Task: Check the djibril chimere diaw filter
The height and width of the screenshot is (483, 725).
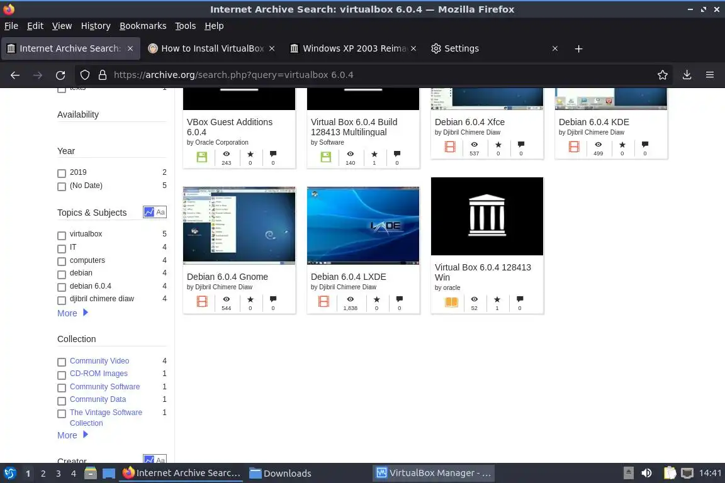Action: click(x=62, y=301)
